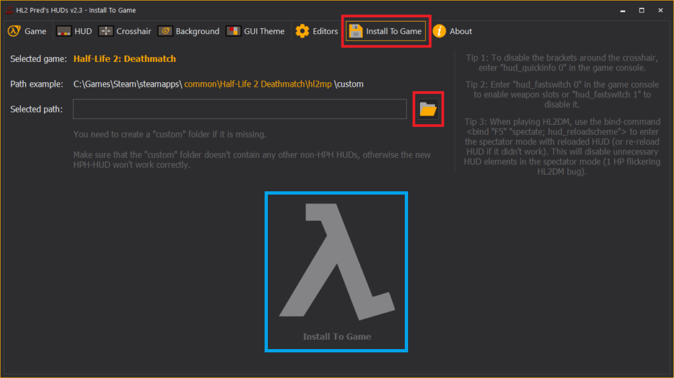This screenshot has width=674, height=378.
Task: Switch to the Background tab
Action: point(189,32)
